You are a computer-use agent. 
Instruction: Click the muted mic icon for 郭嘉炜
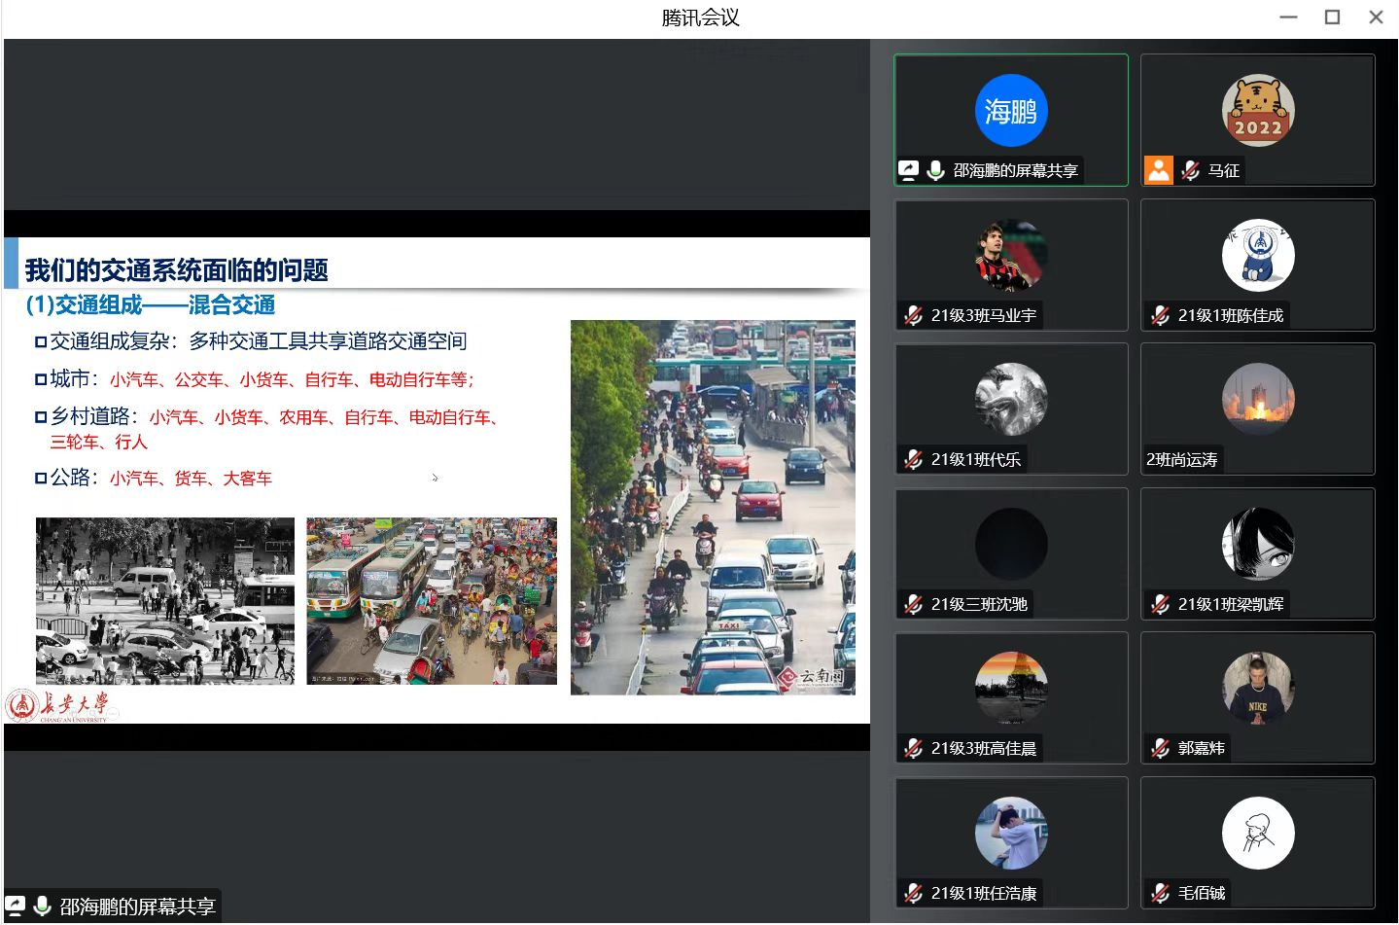click(x=1160, y=748)
